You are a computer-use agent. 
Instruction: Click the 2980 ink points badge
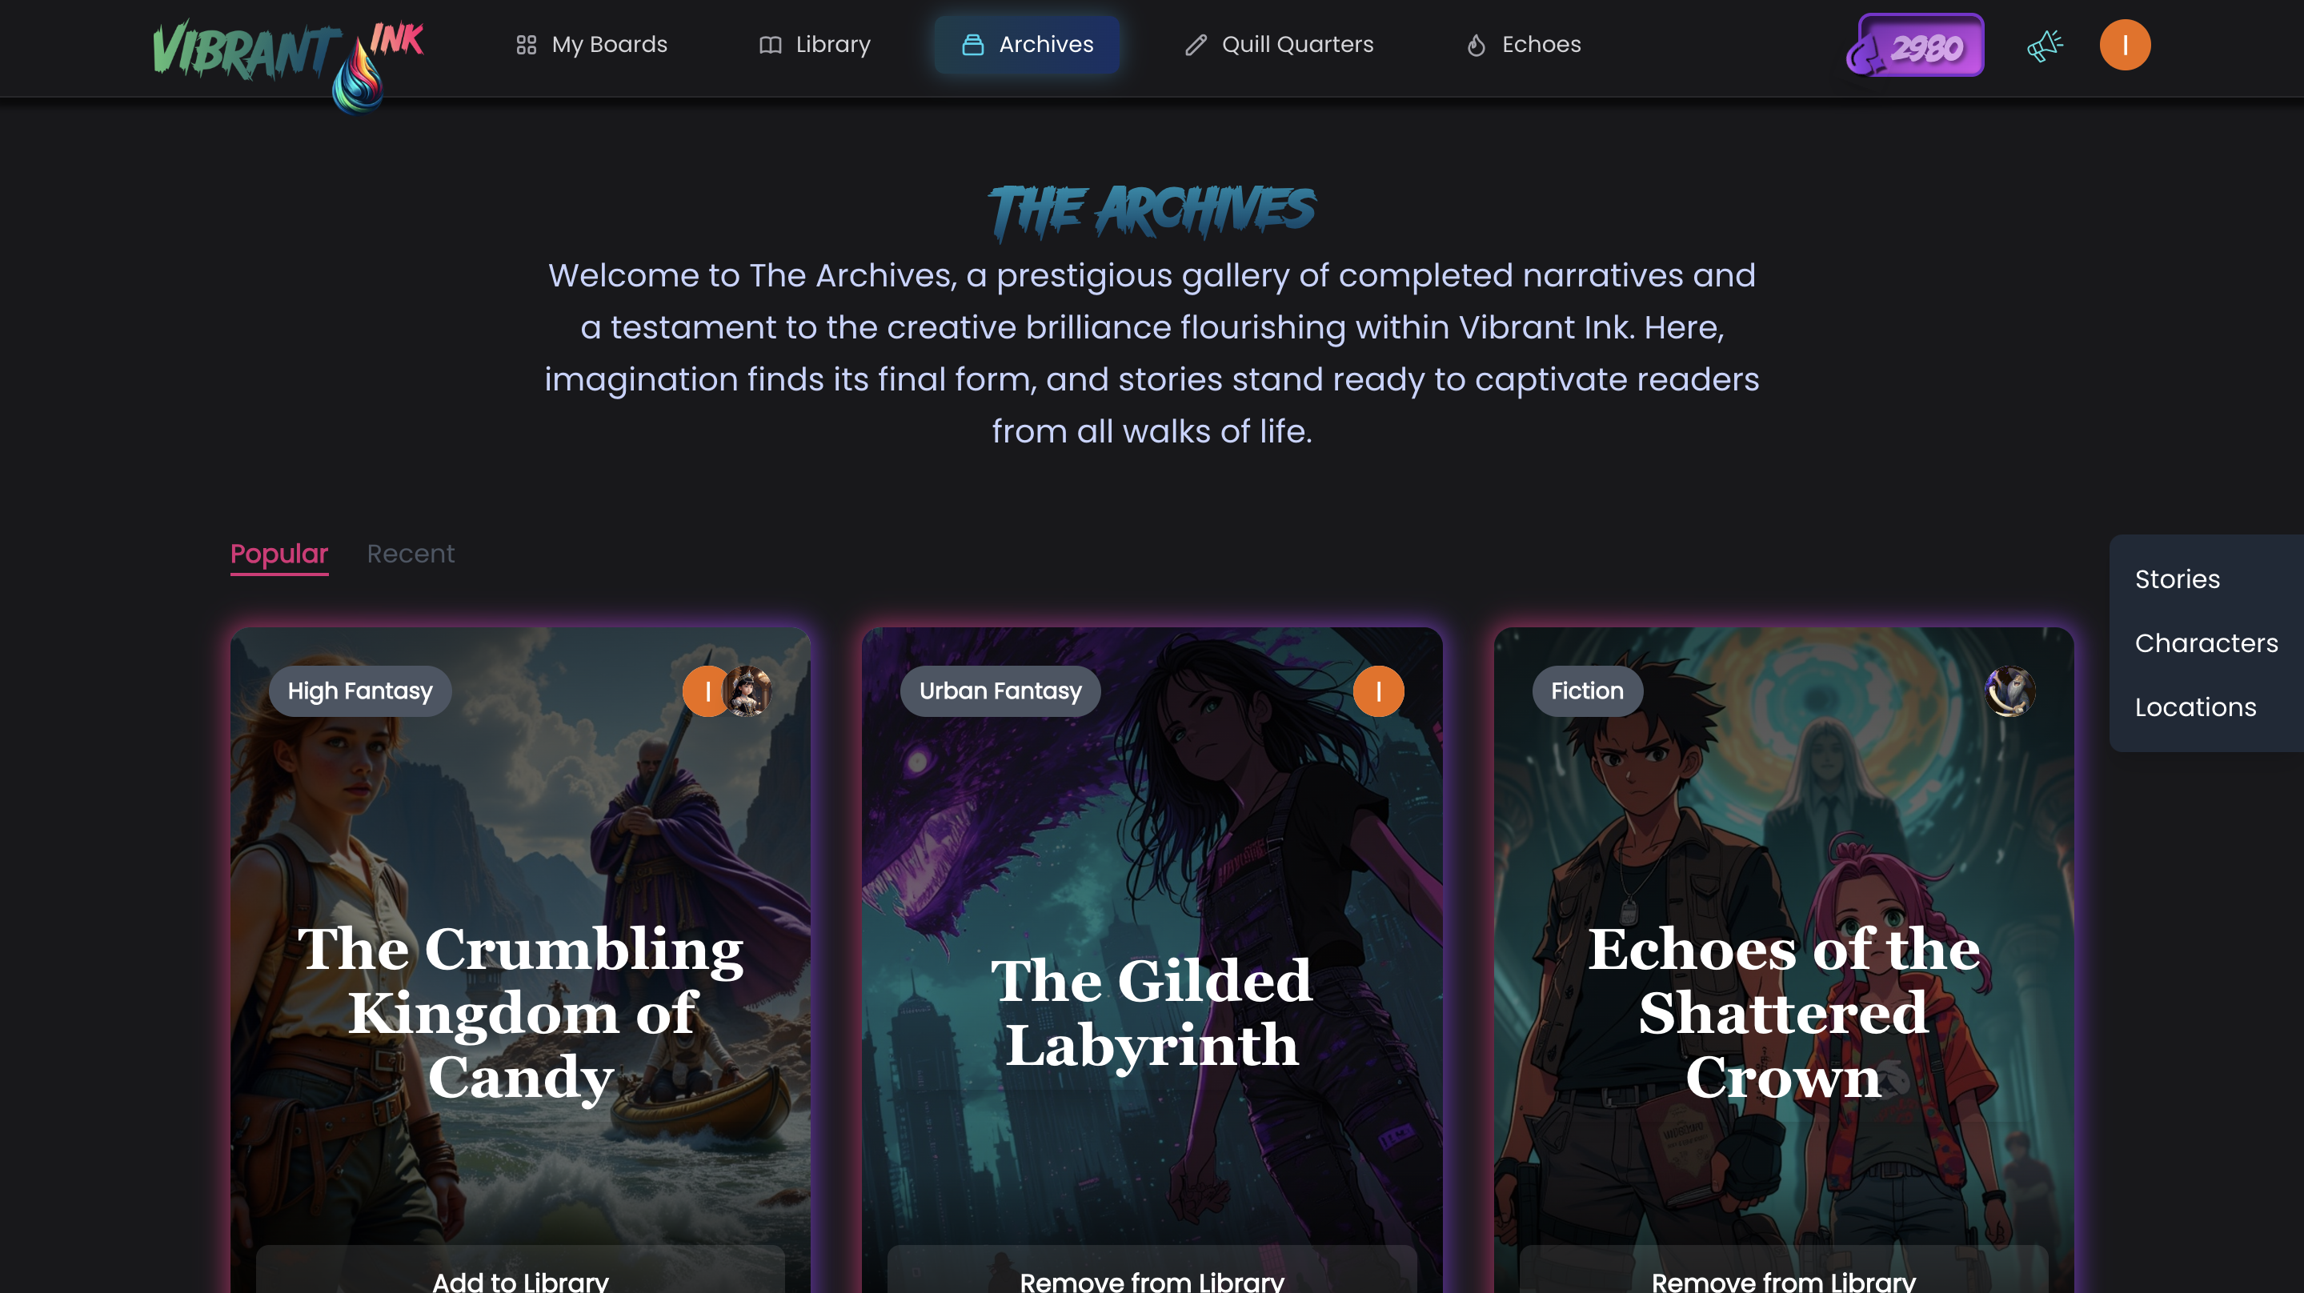pos(1916,45)
